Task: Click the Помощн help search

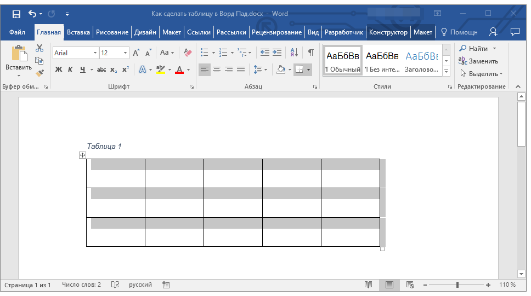Action: click(x=459, y=32)
